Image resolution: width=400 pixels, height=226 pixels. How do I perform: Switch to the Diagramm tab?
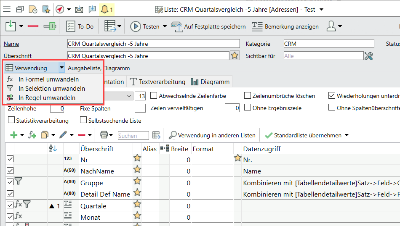tap(210, 82)
